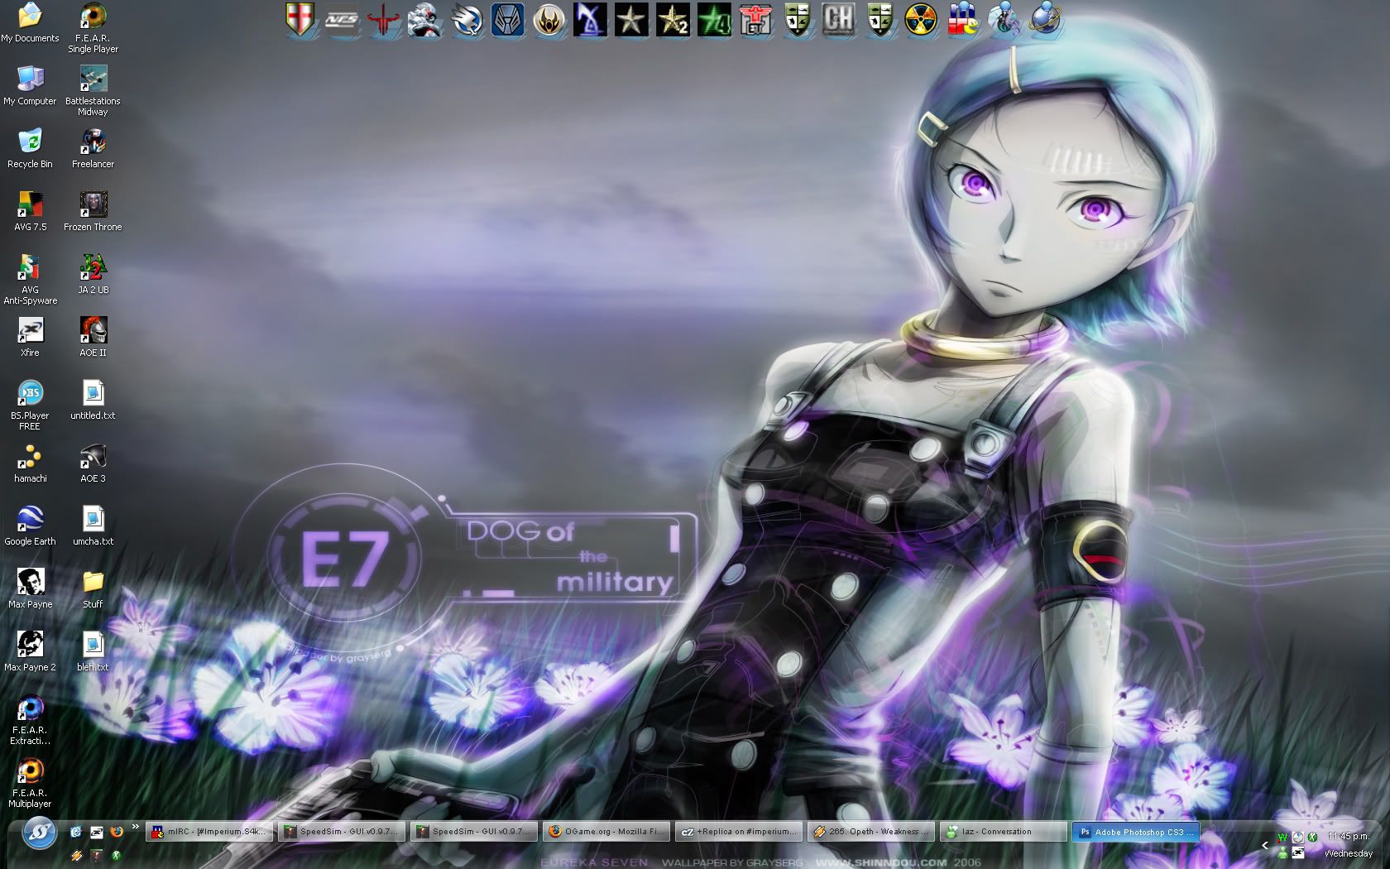The image size is (1390, 869).
Task: Open the BS.Player FREE shortcut
Action: pyautogui.click(x=30, y=405)
